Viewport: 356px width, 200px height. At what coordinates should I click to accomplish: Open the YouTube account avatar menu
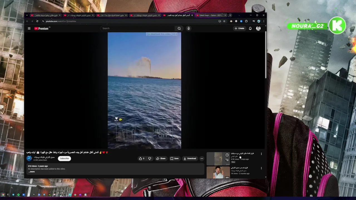[258, 28]
